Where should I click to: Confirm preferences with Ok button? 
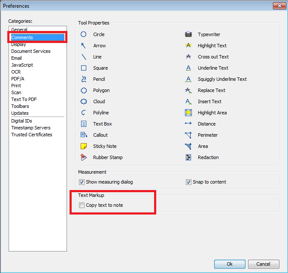(230, 264)
